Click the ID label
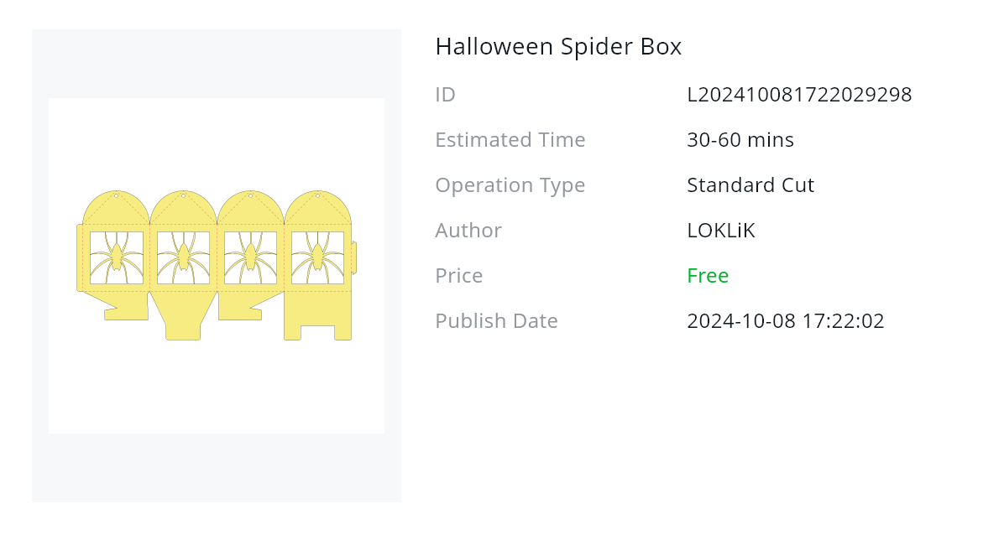Viewport: 1004px width, 556px height. click(x=445, y=95)
